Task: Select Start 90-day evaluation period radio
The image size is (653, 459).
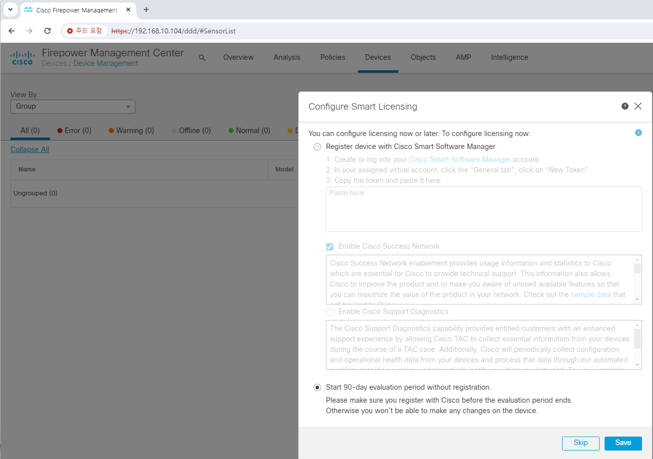Action: tap(317, 387)
